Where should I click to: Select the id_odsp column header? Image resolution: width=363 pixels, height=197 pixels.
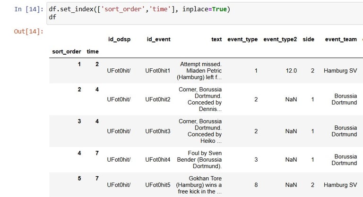click(119, 39)
